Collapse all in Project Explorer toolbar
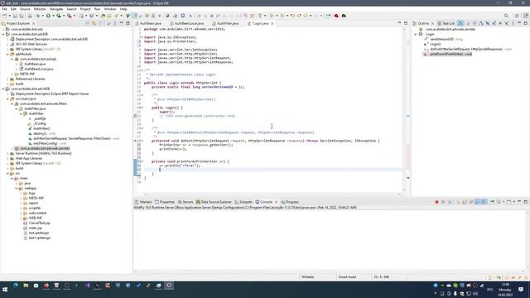The width and height of the screenshot is (530, 298). pos(88,23)
